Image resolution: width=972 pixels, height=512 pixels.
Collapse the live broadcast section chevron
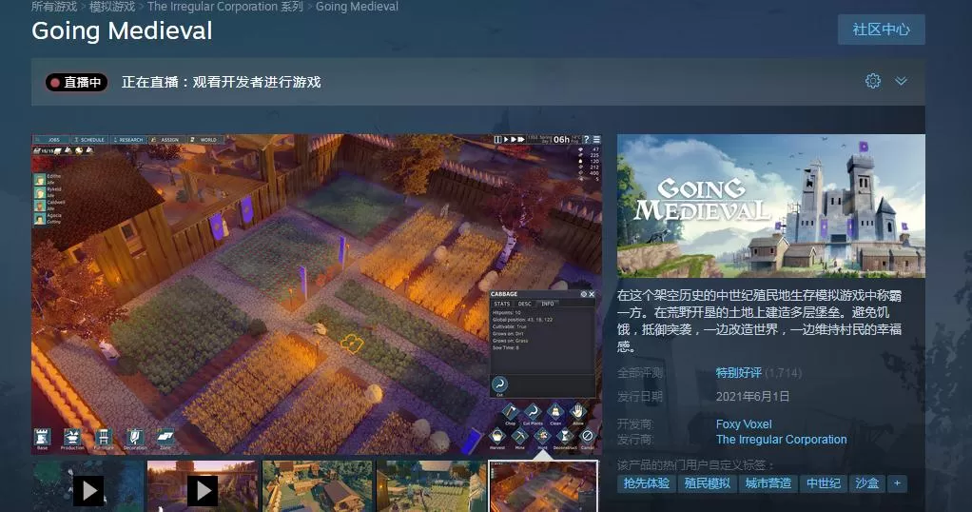tap(902, 81)
